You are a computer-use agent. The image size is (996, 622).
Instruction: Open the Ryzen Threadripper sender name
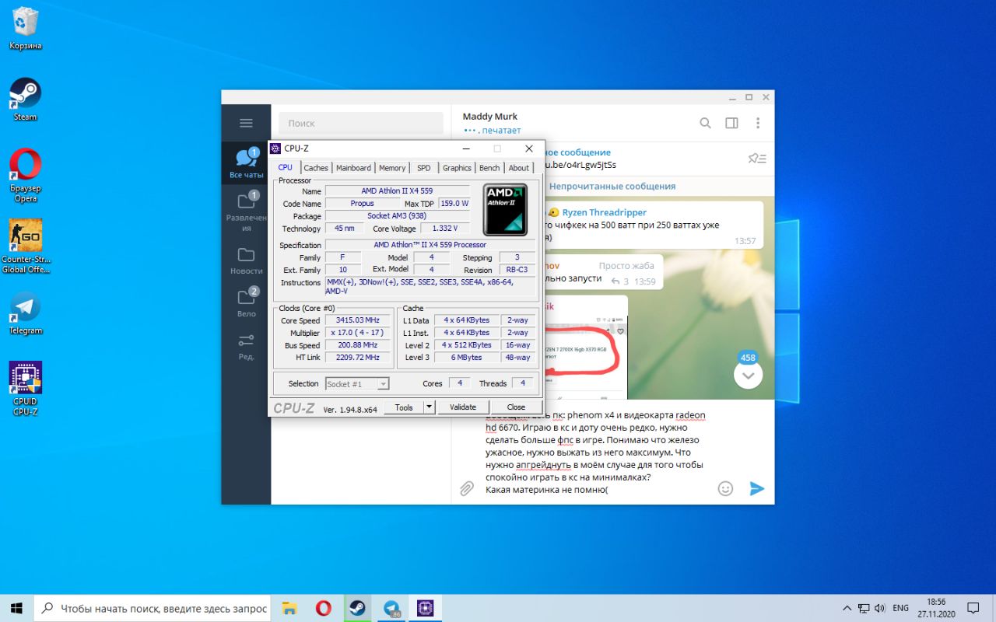[604, 212]
